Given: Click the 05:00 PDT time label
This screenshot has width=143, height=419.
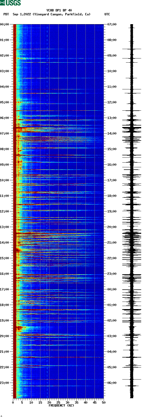Looking at the screenshot, I should coord(5,102).
